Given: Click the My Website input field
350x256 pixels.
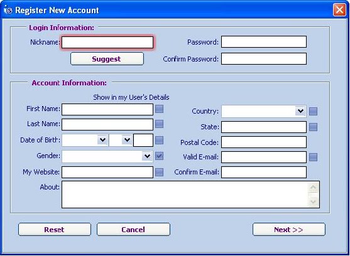Looking at the screenshot, I should 107,172.
